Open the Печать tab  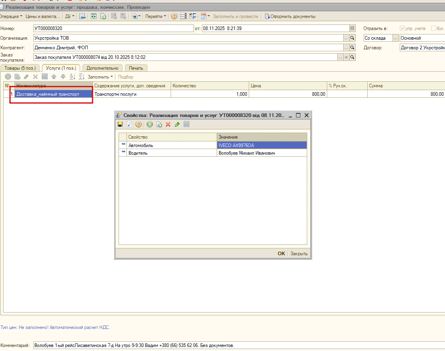pyautogui.click(x=136, y=68)
